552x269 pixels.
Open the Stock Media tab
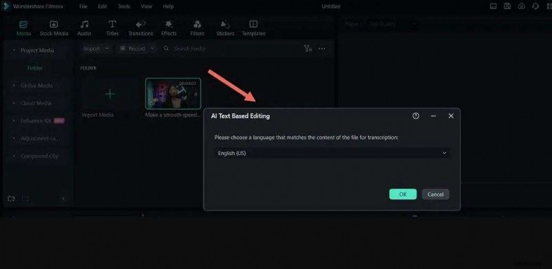pos(54,28)
